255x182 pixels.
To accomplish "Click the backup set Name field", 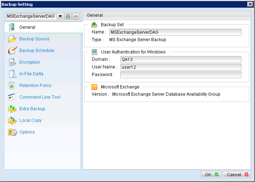I will (x=175, y=32).
